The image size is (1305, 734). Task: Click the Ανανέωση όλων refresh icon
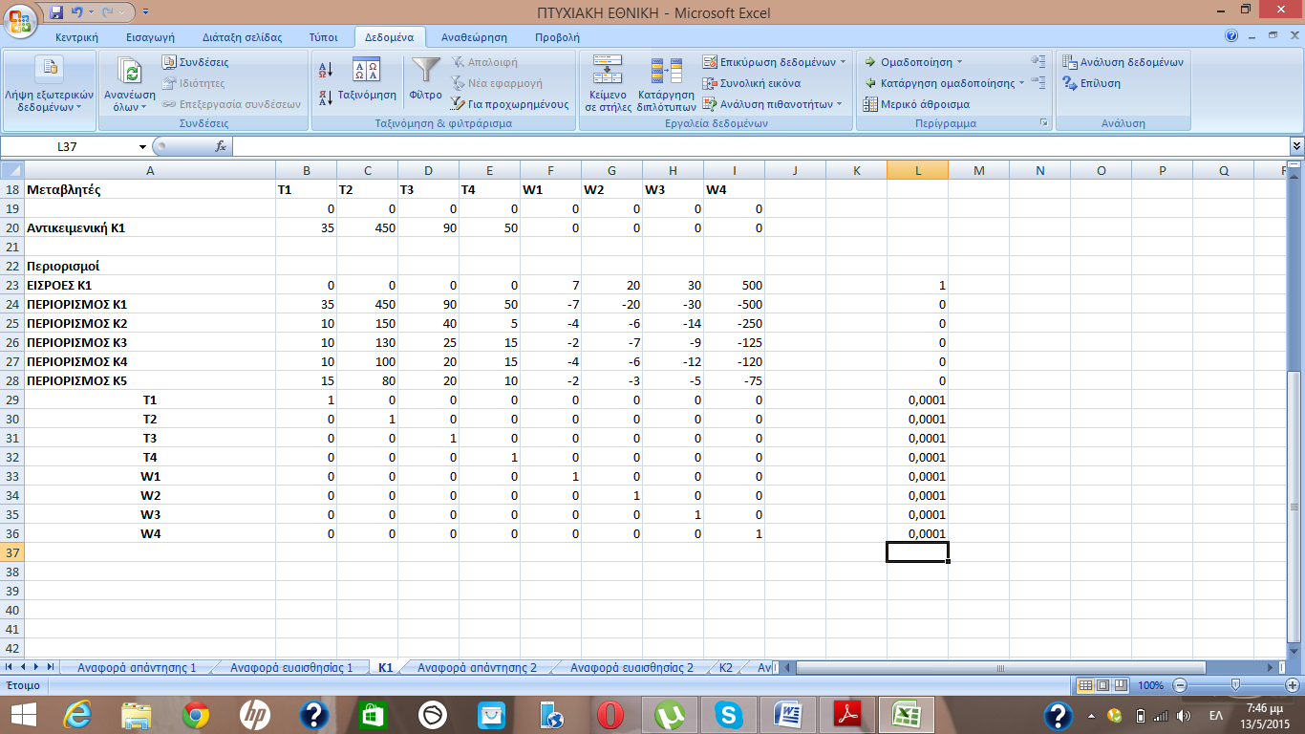pyautogui.click(x=130, y=73)
